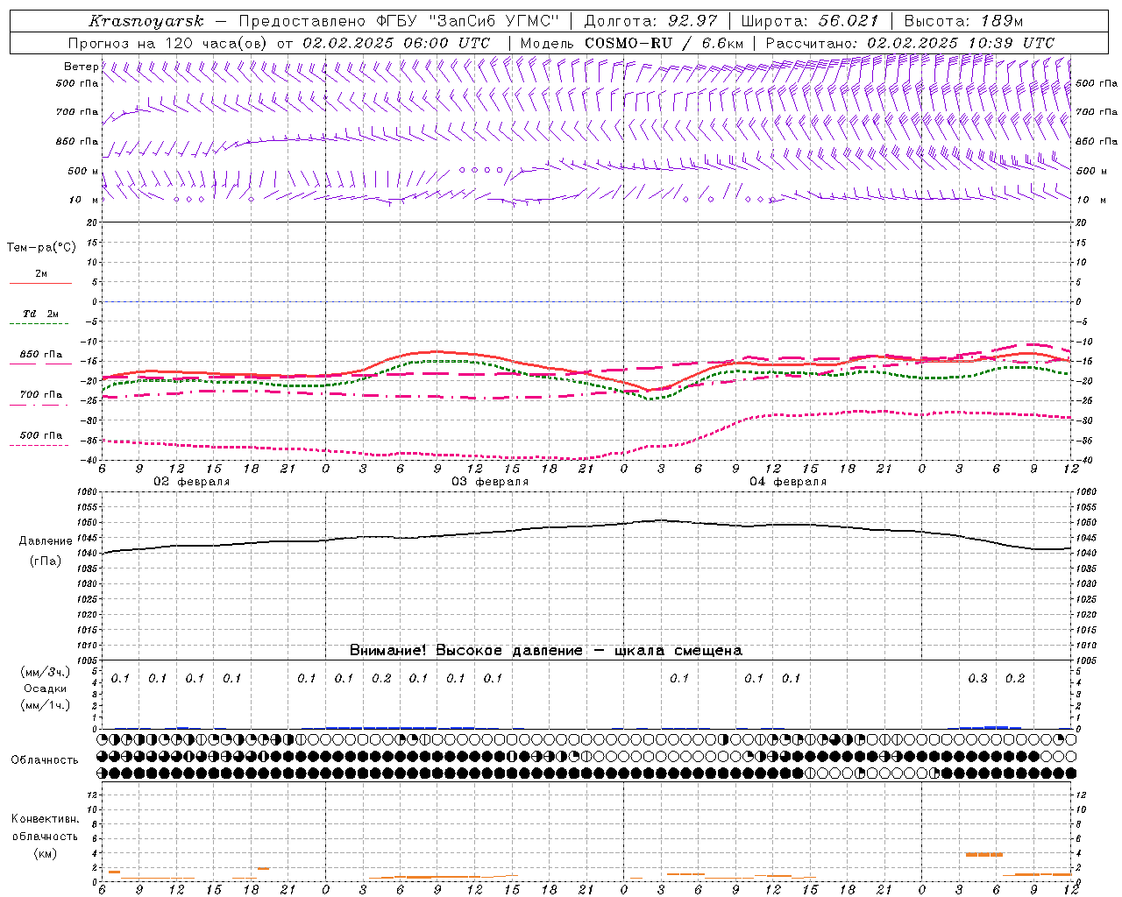Viewport: 1122px width, 897px height.
Task: Select the Долгота: 92.97 header text
Action: [x=650, y=21]
